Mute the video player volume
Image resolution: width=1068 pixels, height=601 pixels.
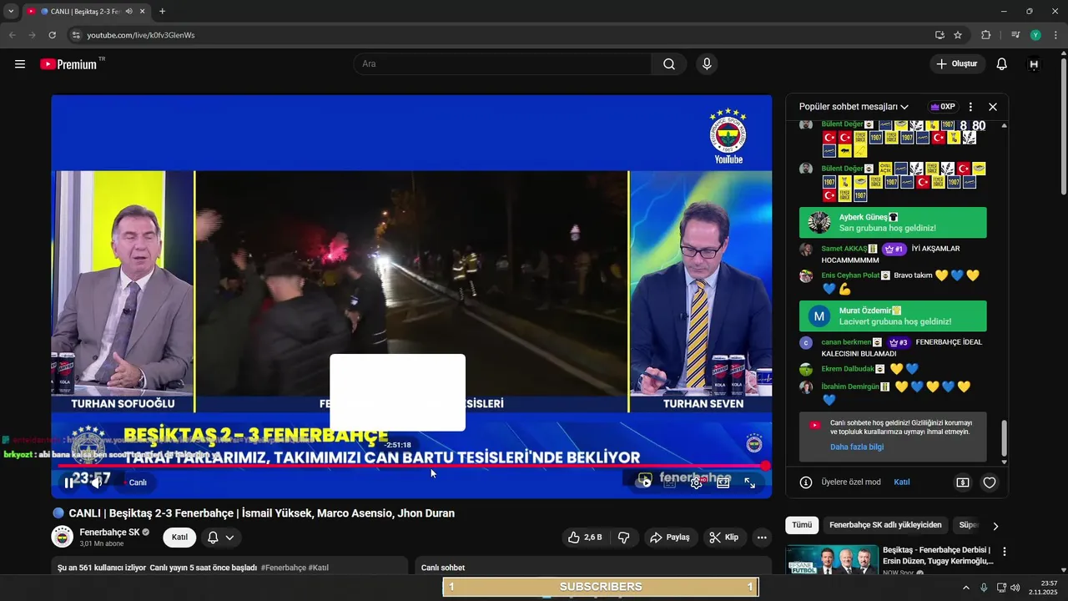click(x=97, y=482)
